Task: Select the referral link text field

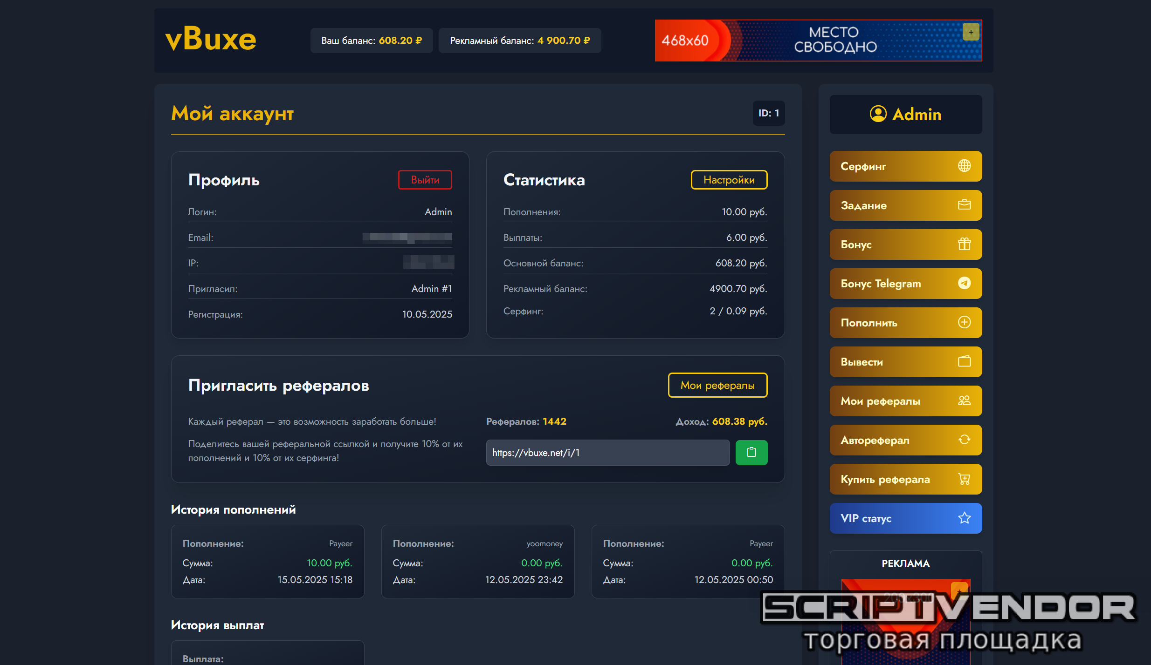Action: tap(607, 453)
